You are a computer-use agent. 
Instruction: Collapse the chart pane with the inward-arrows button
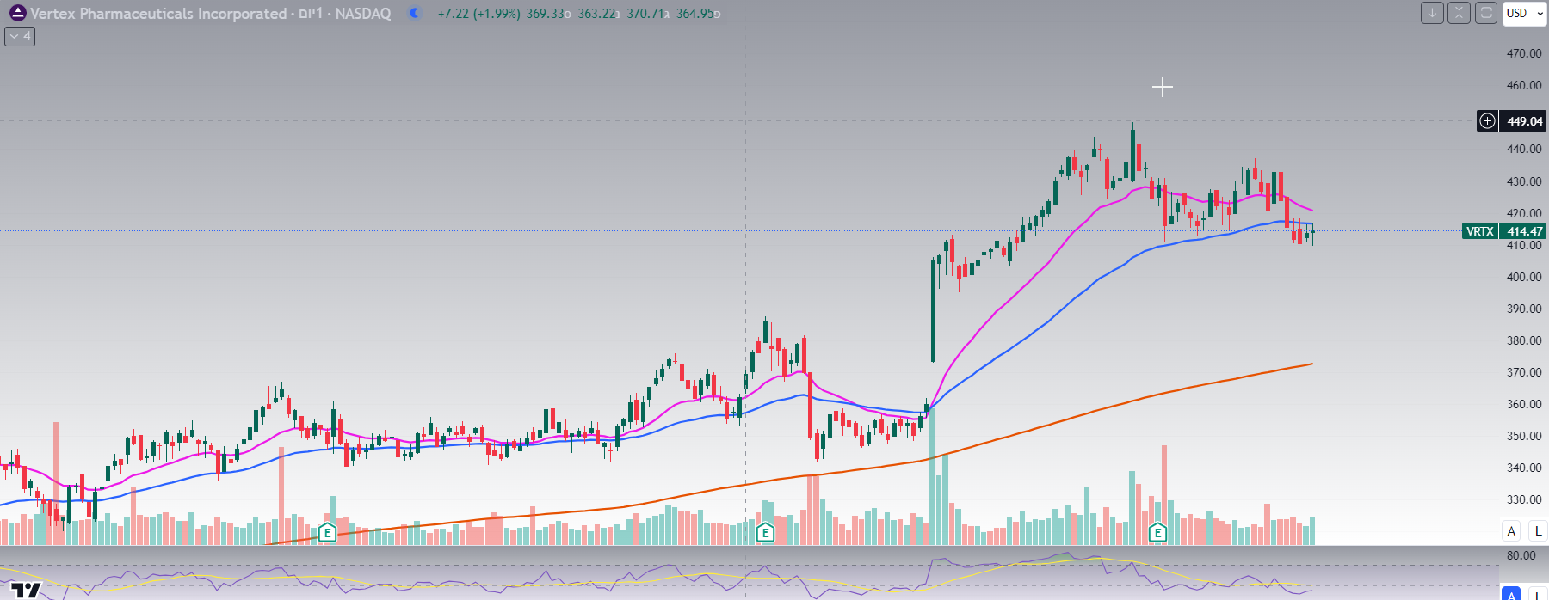coord(1459,13)
